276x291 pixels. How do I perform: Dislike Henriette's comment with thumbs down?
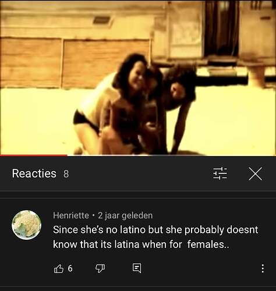[x=100, y=268]
